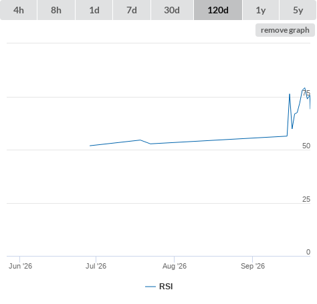Click the 25 y-axis gridline label
The height and width of the screenshot is (304, 317).
(x=306, y=199)
